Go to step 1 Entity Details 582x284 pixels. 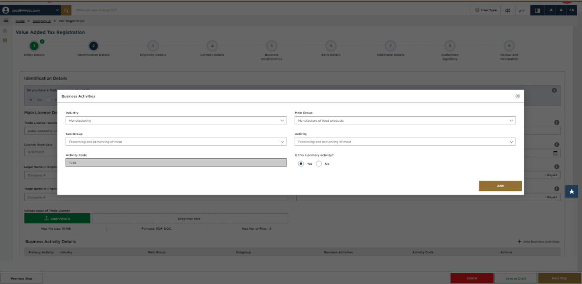tap(34, 46)
